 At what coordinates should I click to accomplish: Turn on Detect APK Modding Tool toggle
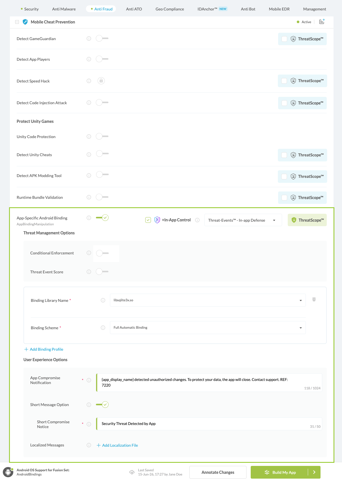pos(102,175)
